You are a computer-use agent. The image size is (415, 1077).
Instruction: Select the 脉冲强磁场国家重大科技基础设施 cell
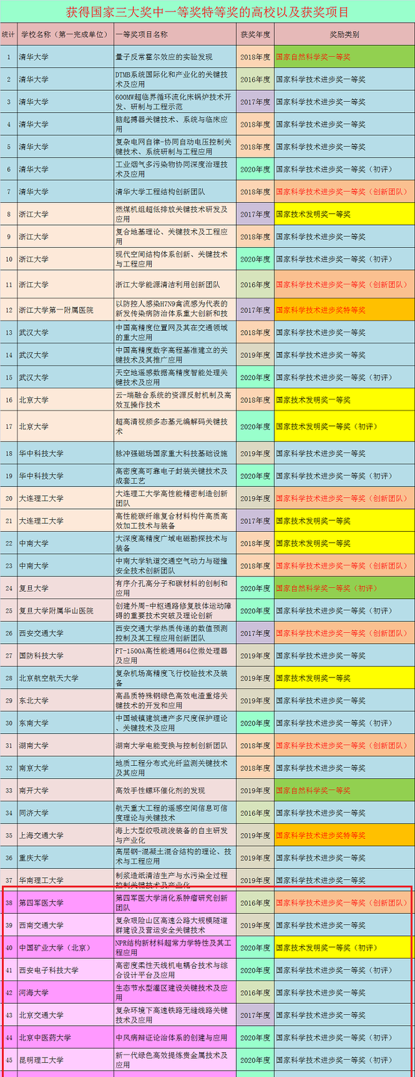pos(175,453)
